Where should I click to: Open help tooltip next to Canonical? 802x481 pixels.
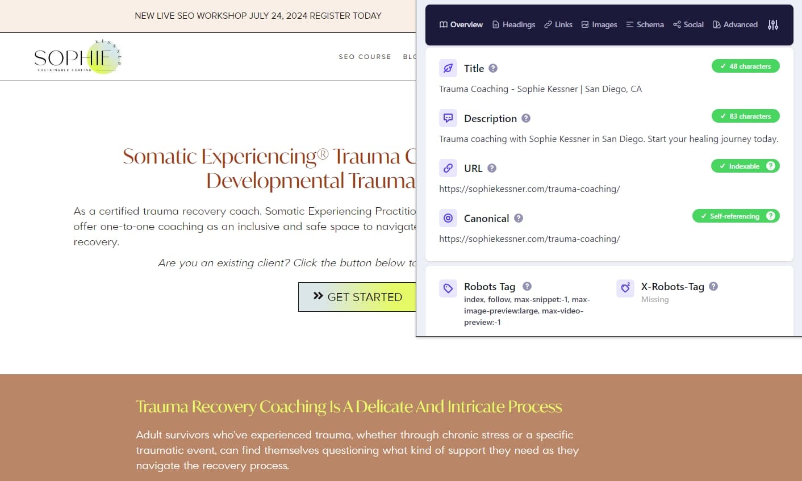pos(519,218)
